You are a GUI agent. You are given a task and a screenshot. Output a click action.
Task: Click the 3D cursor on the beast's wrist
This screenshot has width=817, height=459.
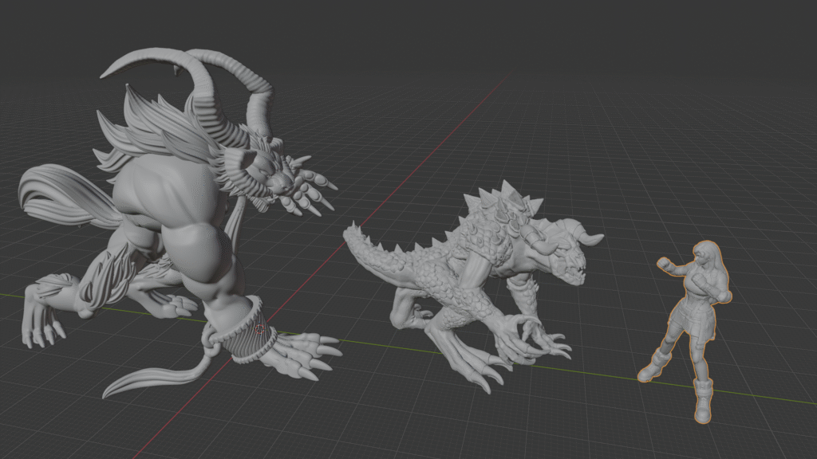pyautogui.click(x=259, y=328)
